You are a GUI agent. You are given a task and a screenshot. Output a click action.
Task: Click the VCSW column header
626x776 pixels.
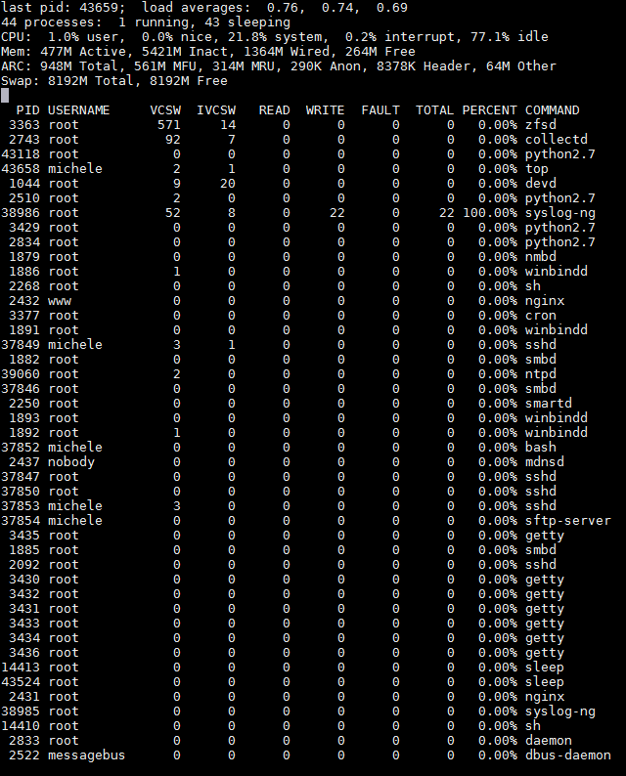(x=165, y=109)
